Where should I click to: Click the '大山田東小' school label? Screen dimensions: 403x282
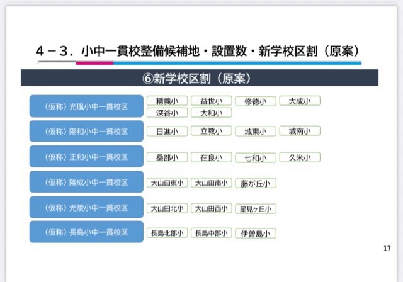click(x=167, y=183)
